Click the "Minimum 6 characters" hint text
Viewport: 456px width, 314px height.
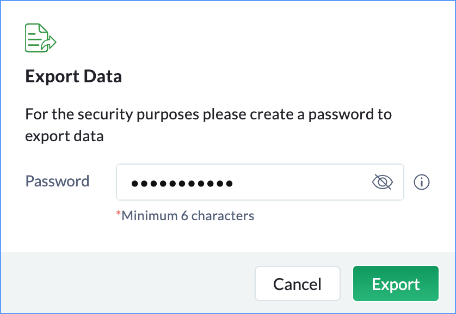[188, 216]
